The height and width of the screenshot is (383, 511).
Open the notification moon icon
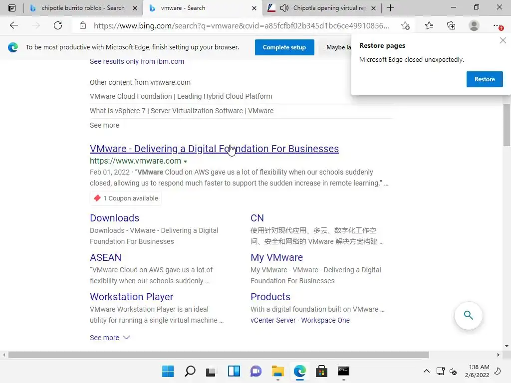point(498,371)
